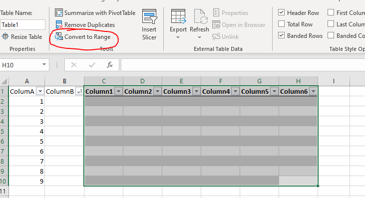The image size is (365, 198).
Task: Click the Refresh icon
Action: coord(200,16)
